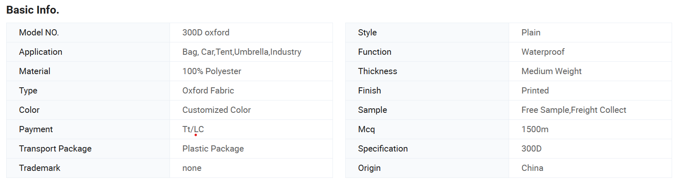Viewport: 677px width, 182px height.
Task: Select the Printed finish value
Action: pyautogui.click(x=535, y=91)
